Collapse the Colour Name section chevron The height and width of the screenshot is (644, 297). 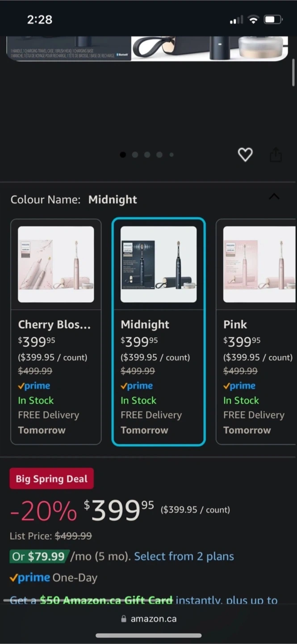pyautogui.click(x=274, y=197)
